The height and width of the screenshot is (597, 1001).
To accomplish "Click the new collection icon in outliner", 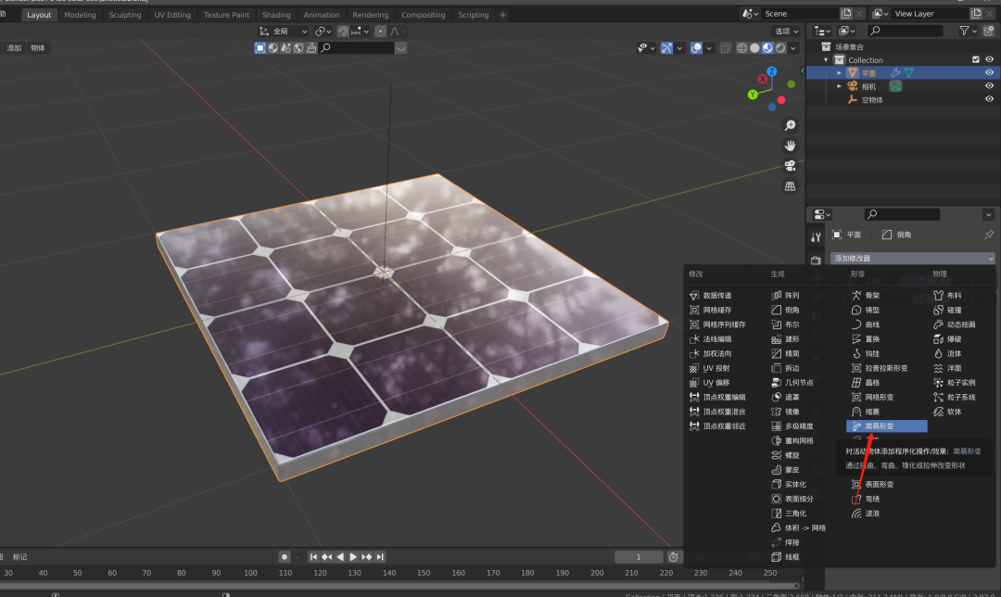I will (989, 31).
